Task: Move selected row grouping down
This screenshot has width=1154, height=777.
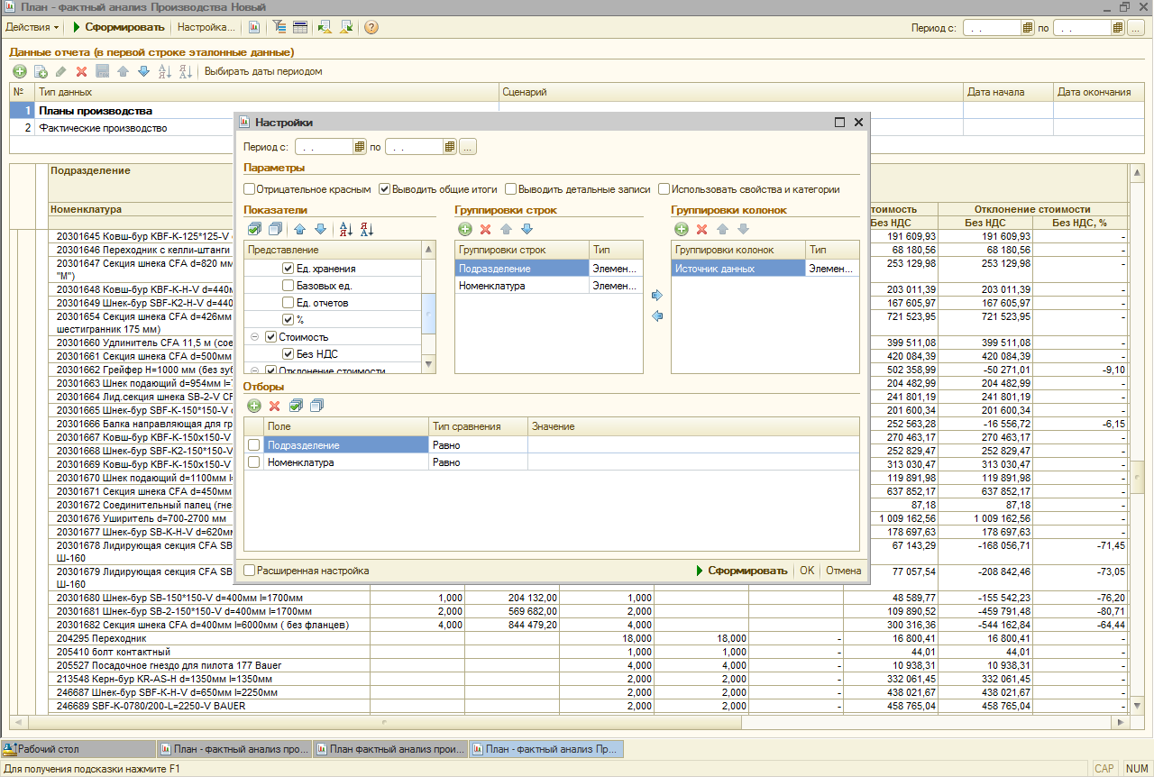Action: point(527,230)
